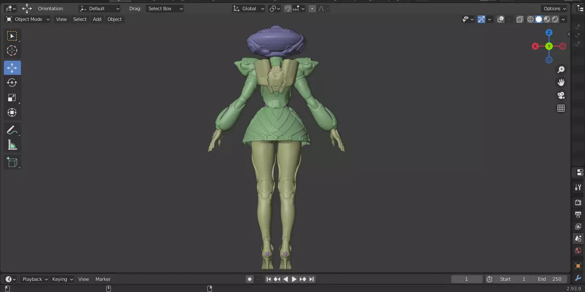Viewport: 585px width, 292px height.
Task: Open Object Mode dropdown
Action: click(x=28, y=19)
